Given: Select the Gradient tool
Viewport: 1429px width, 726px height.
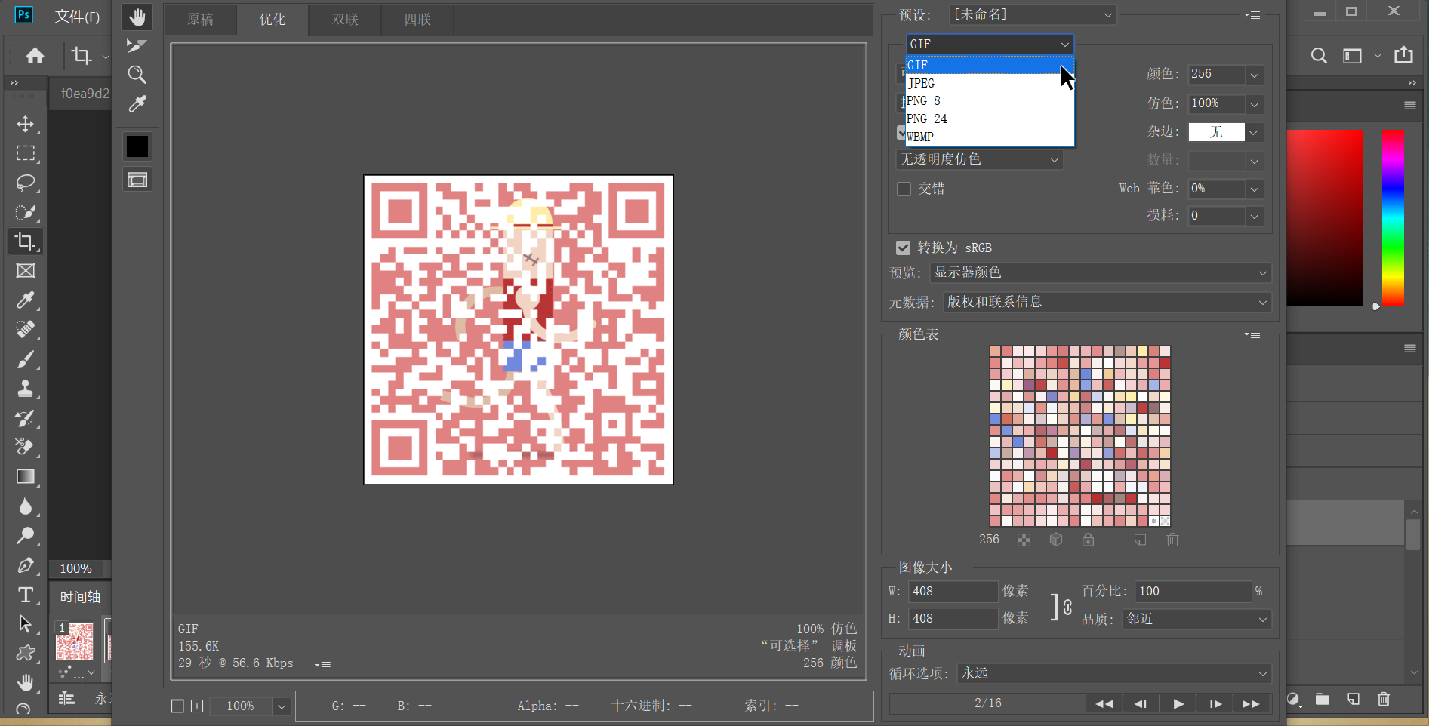Looking at the screenshot, I should coord(26,477).
